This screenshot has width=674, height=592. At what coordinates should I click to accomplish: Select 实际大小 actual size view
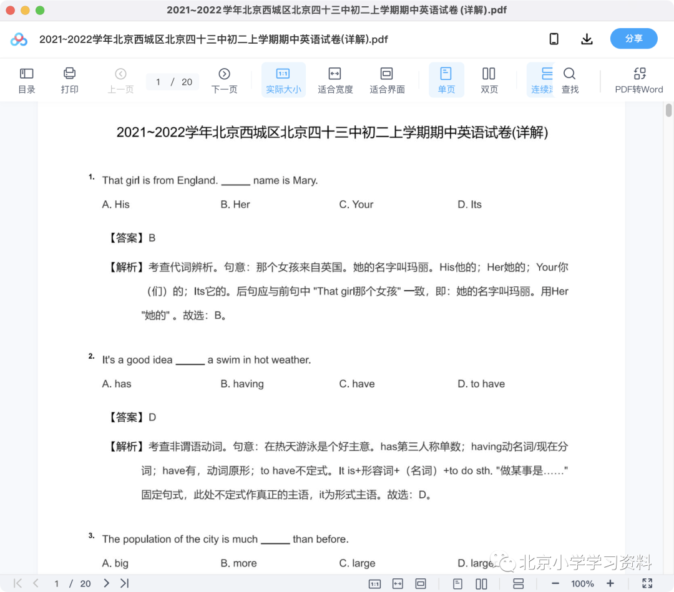(283, 80)
